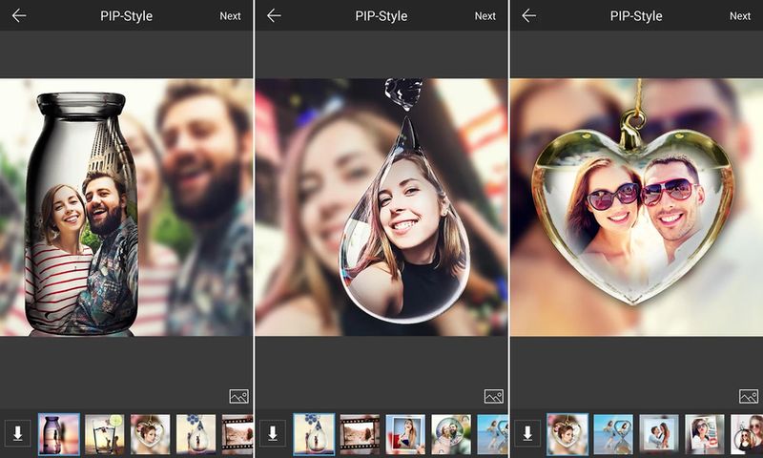
Task: Select the drinking glass with lime frame thumbnail
Action: (104, 433)
